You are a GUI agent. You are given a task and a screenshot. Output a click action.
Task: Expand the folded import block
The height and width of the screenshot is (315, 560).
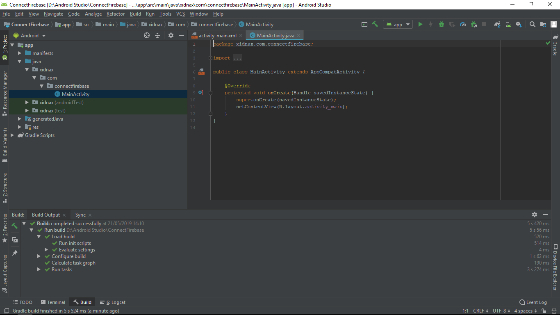tap(210, 58)
